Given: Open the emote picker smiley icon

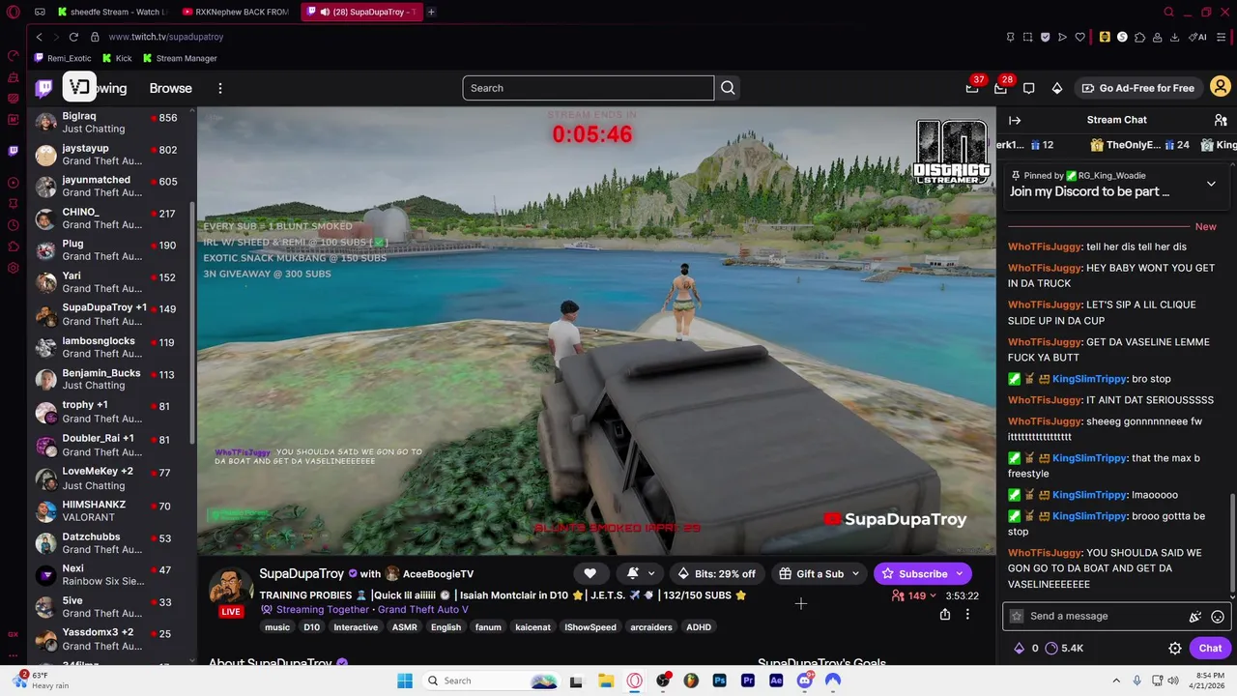Looking at the screenshot, I should click(1218, 616).
